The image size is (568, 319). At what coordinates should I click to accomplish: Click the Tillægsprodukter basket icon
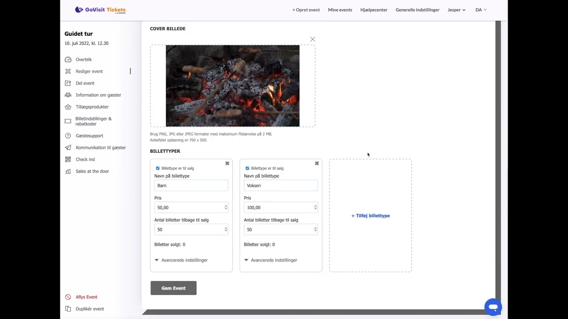[x=68, y=107]
